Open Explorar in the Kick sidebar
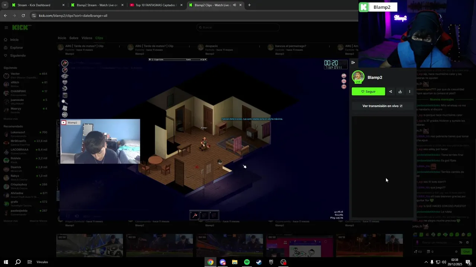 pos(16,47)
